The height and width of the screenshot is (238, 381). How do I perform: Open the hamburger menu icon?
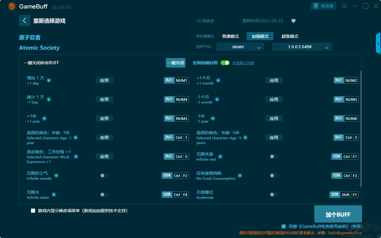click(x=344, y=6)
